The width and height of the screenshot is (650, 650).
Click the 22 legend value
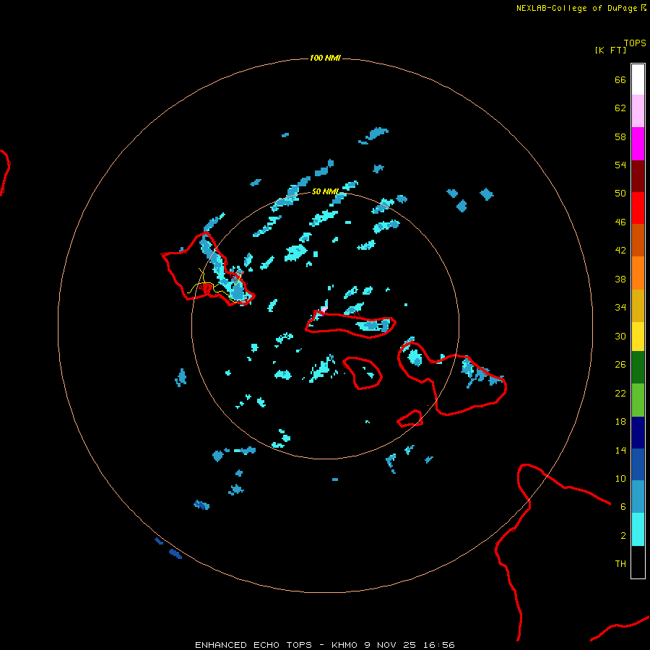pos(620,393)
